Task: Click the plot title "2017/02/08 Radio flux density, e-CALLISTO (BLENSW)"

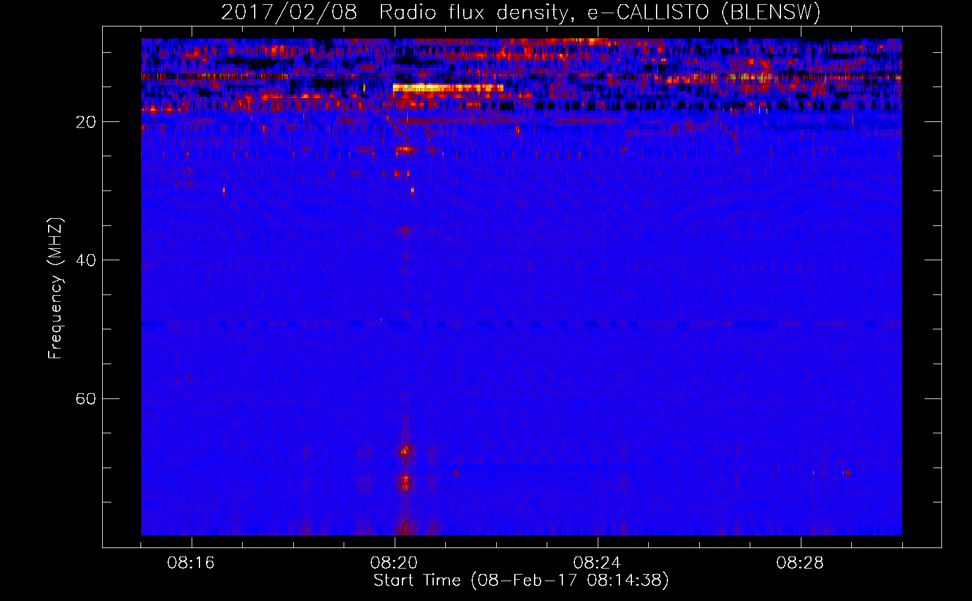Action: click(521, 12)
